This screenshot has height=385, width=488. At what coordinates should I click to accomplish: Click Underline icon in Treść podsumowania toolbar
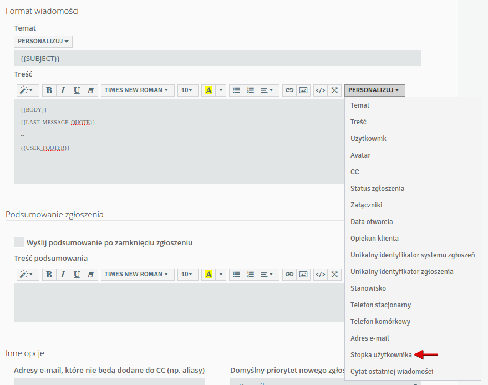pyautogui.click(x=77, y=275)
